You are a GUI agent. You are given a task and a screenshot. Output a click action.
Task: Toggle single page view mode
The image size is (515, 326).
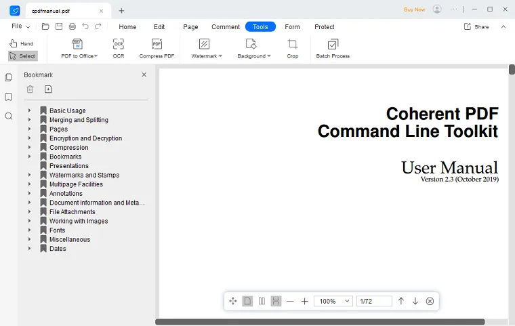click(x=247, y=301)
